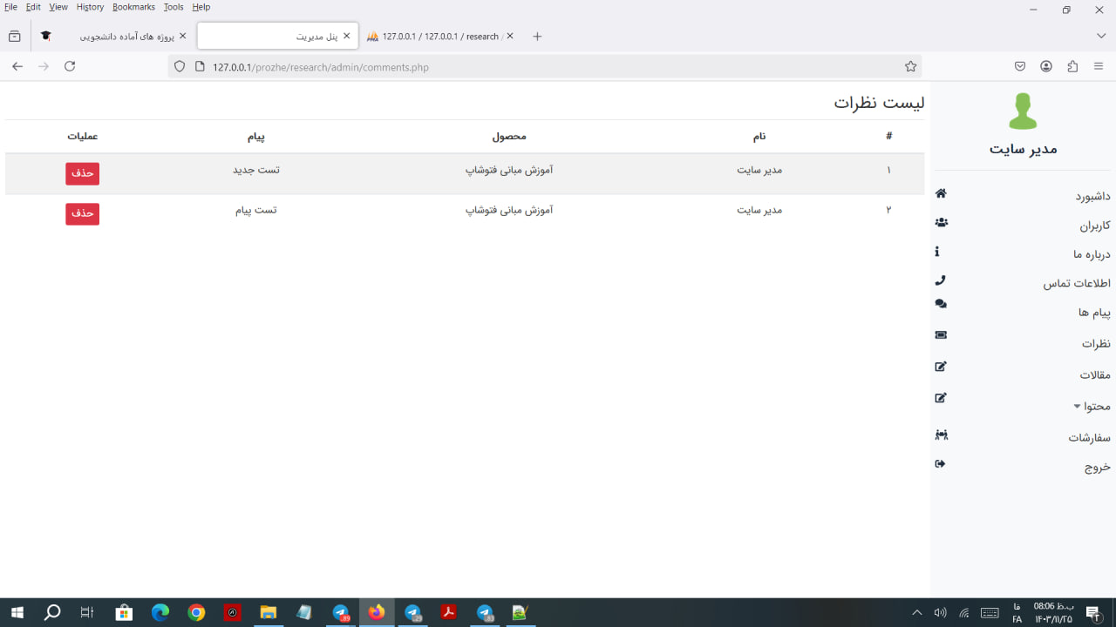Screen dimensions: 1116x627
Task: Open the کاربران sidebar link
Action: click(1095, 226)
